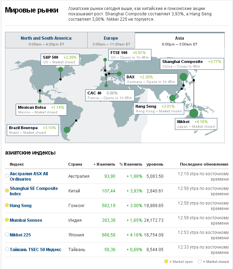Click the 668,58 change value
233x269 pixels.
click(x=109, y=235)
